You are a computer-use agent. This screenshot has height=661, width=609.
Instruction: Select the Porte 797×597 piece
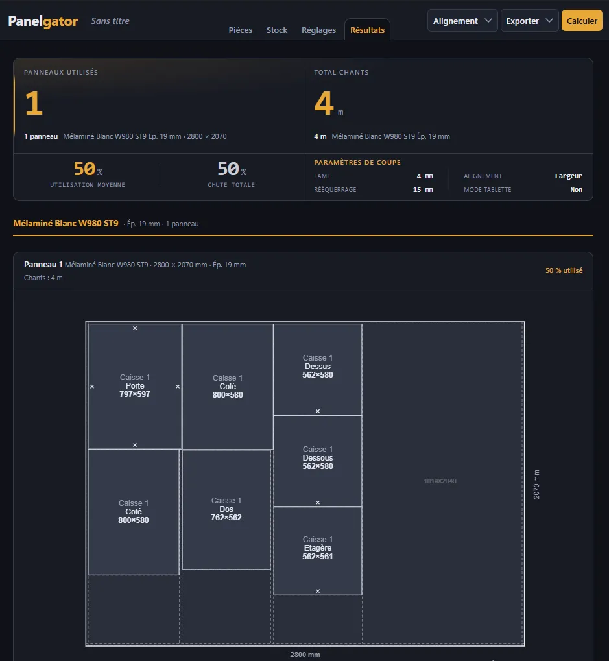coord(135,386)
